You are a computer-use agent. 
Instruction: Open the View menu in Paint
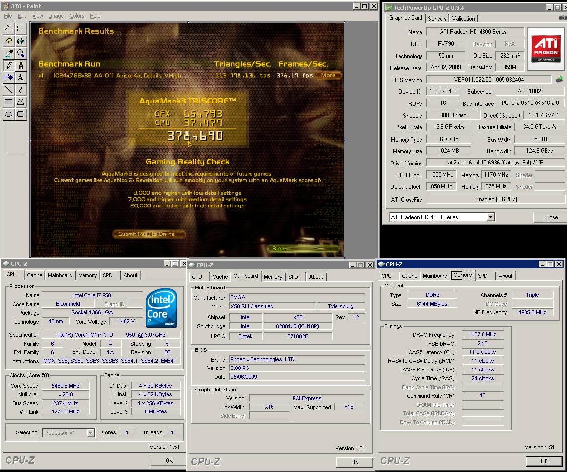[38, 16]
